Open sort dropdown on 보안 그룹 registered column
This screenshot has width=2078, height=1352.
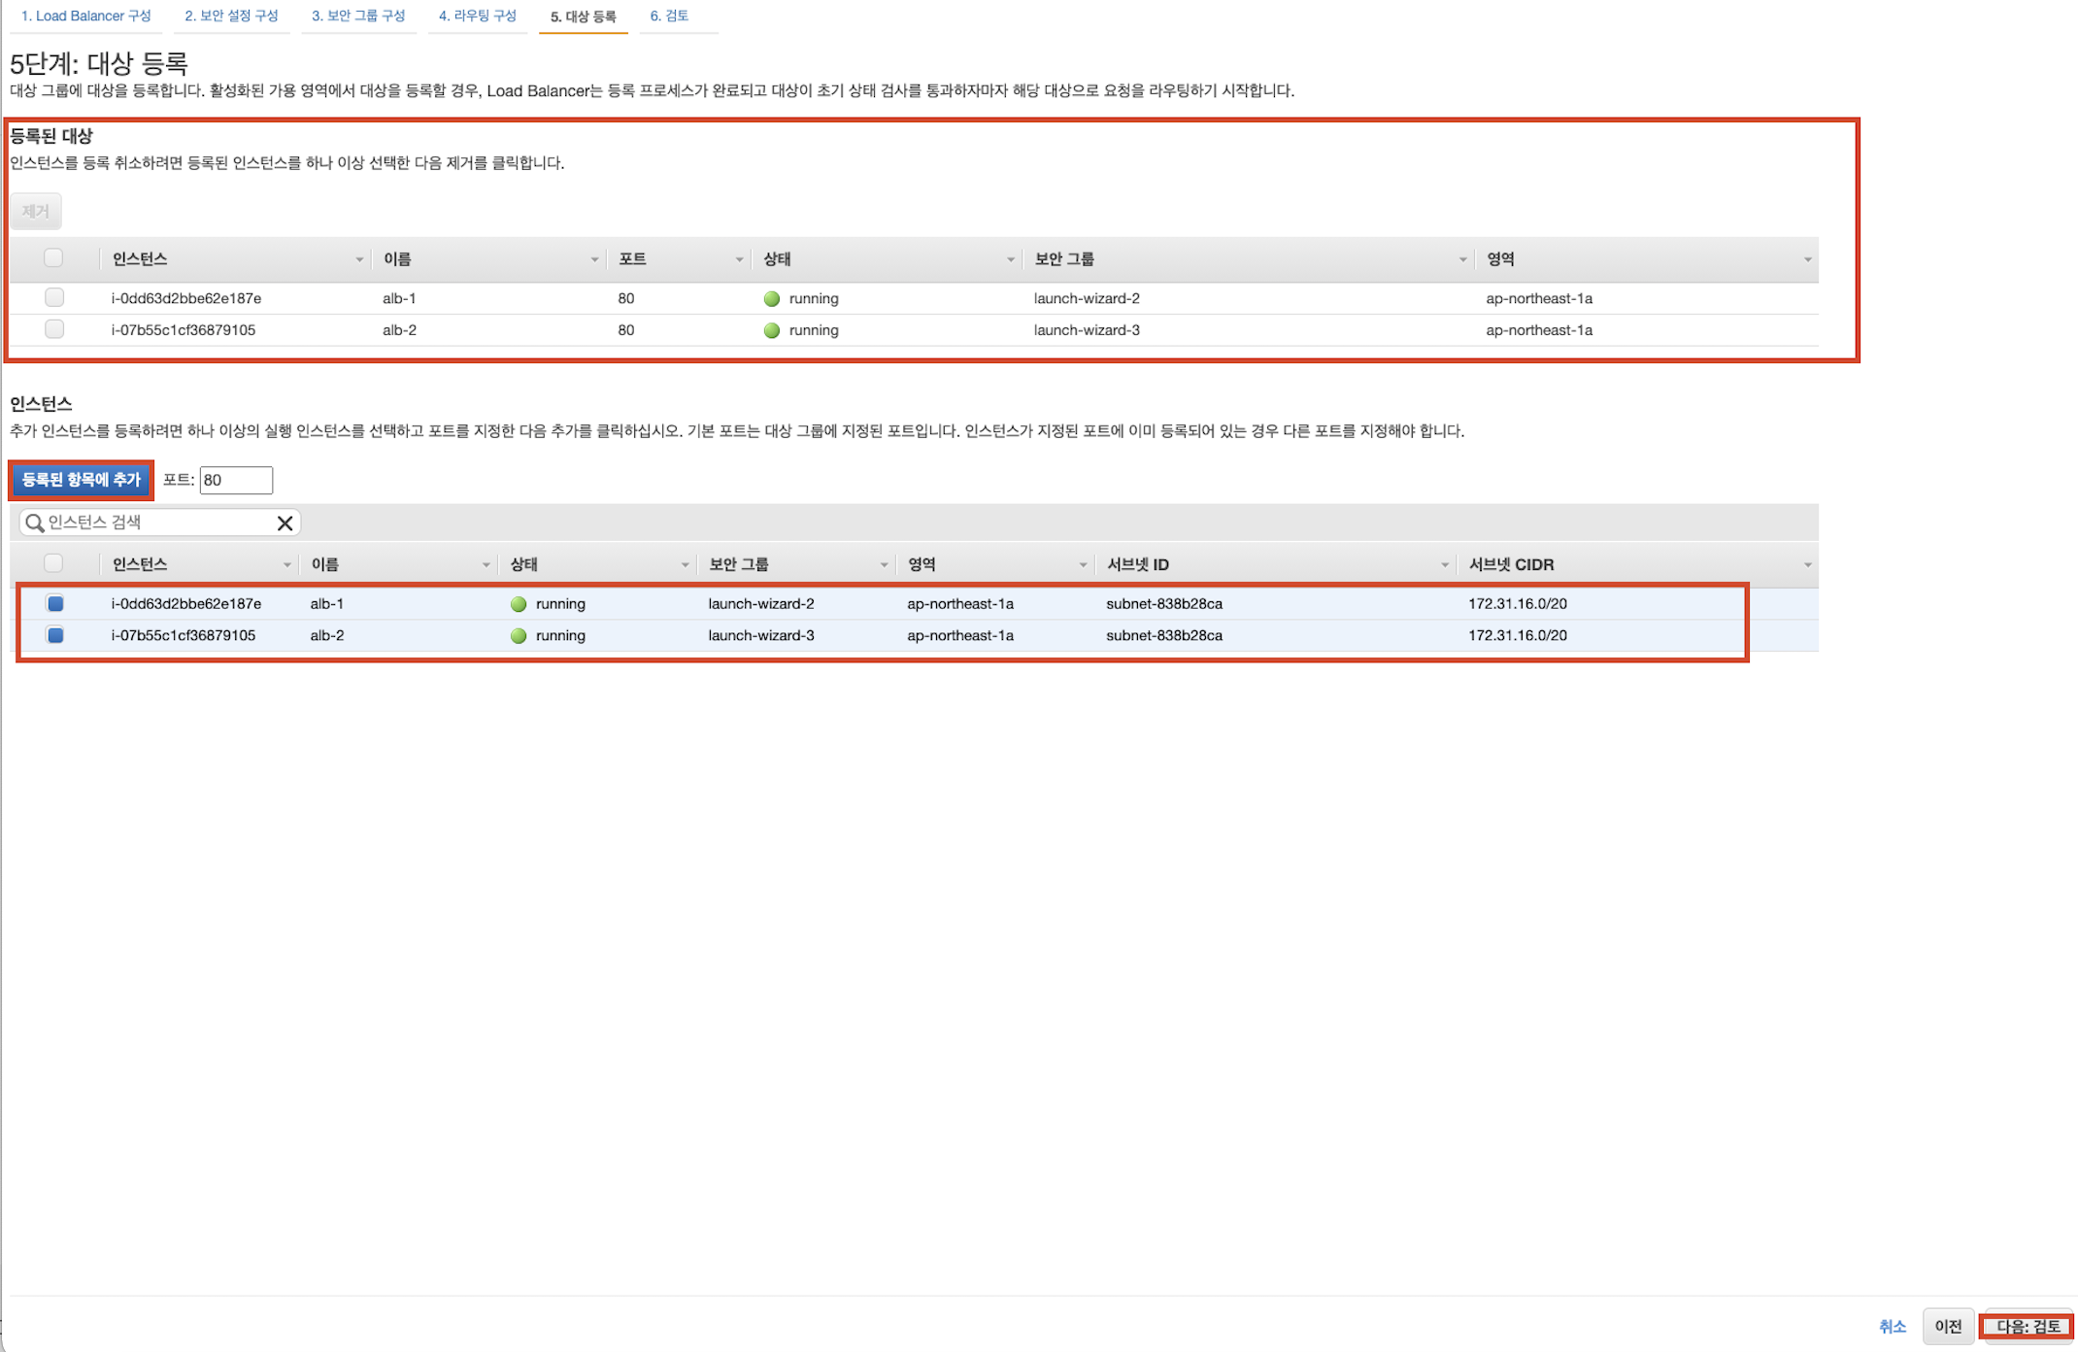[x=1462, y=260]
